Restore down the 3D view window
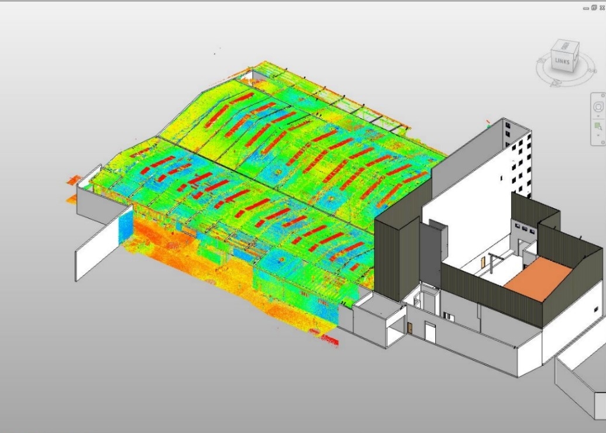Screen dimensions: 606x433 tap(593, 8)
